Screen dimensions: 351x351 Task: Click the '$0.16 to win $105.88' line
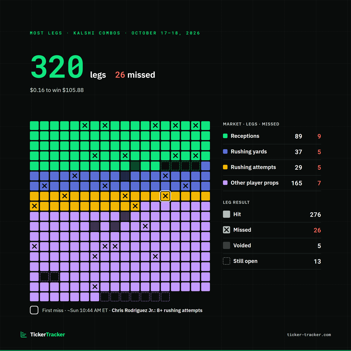(57, 90)
